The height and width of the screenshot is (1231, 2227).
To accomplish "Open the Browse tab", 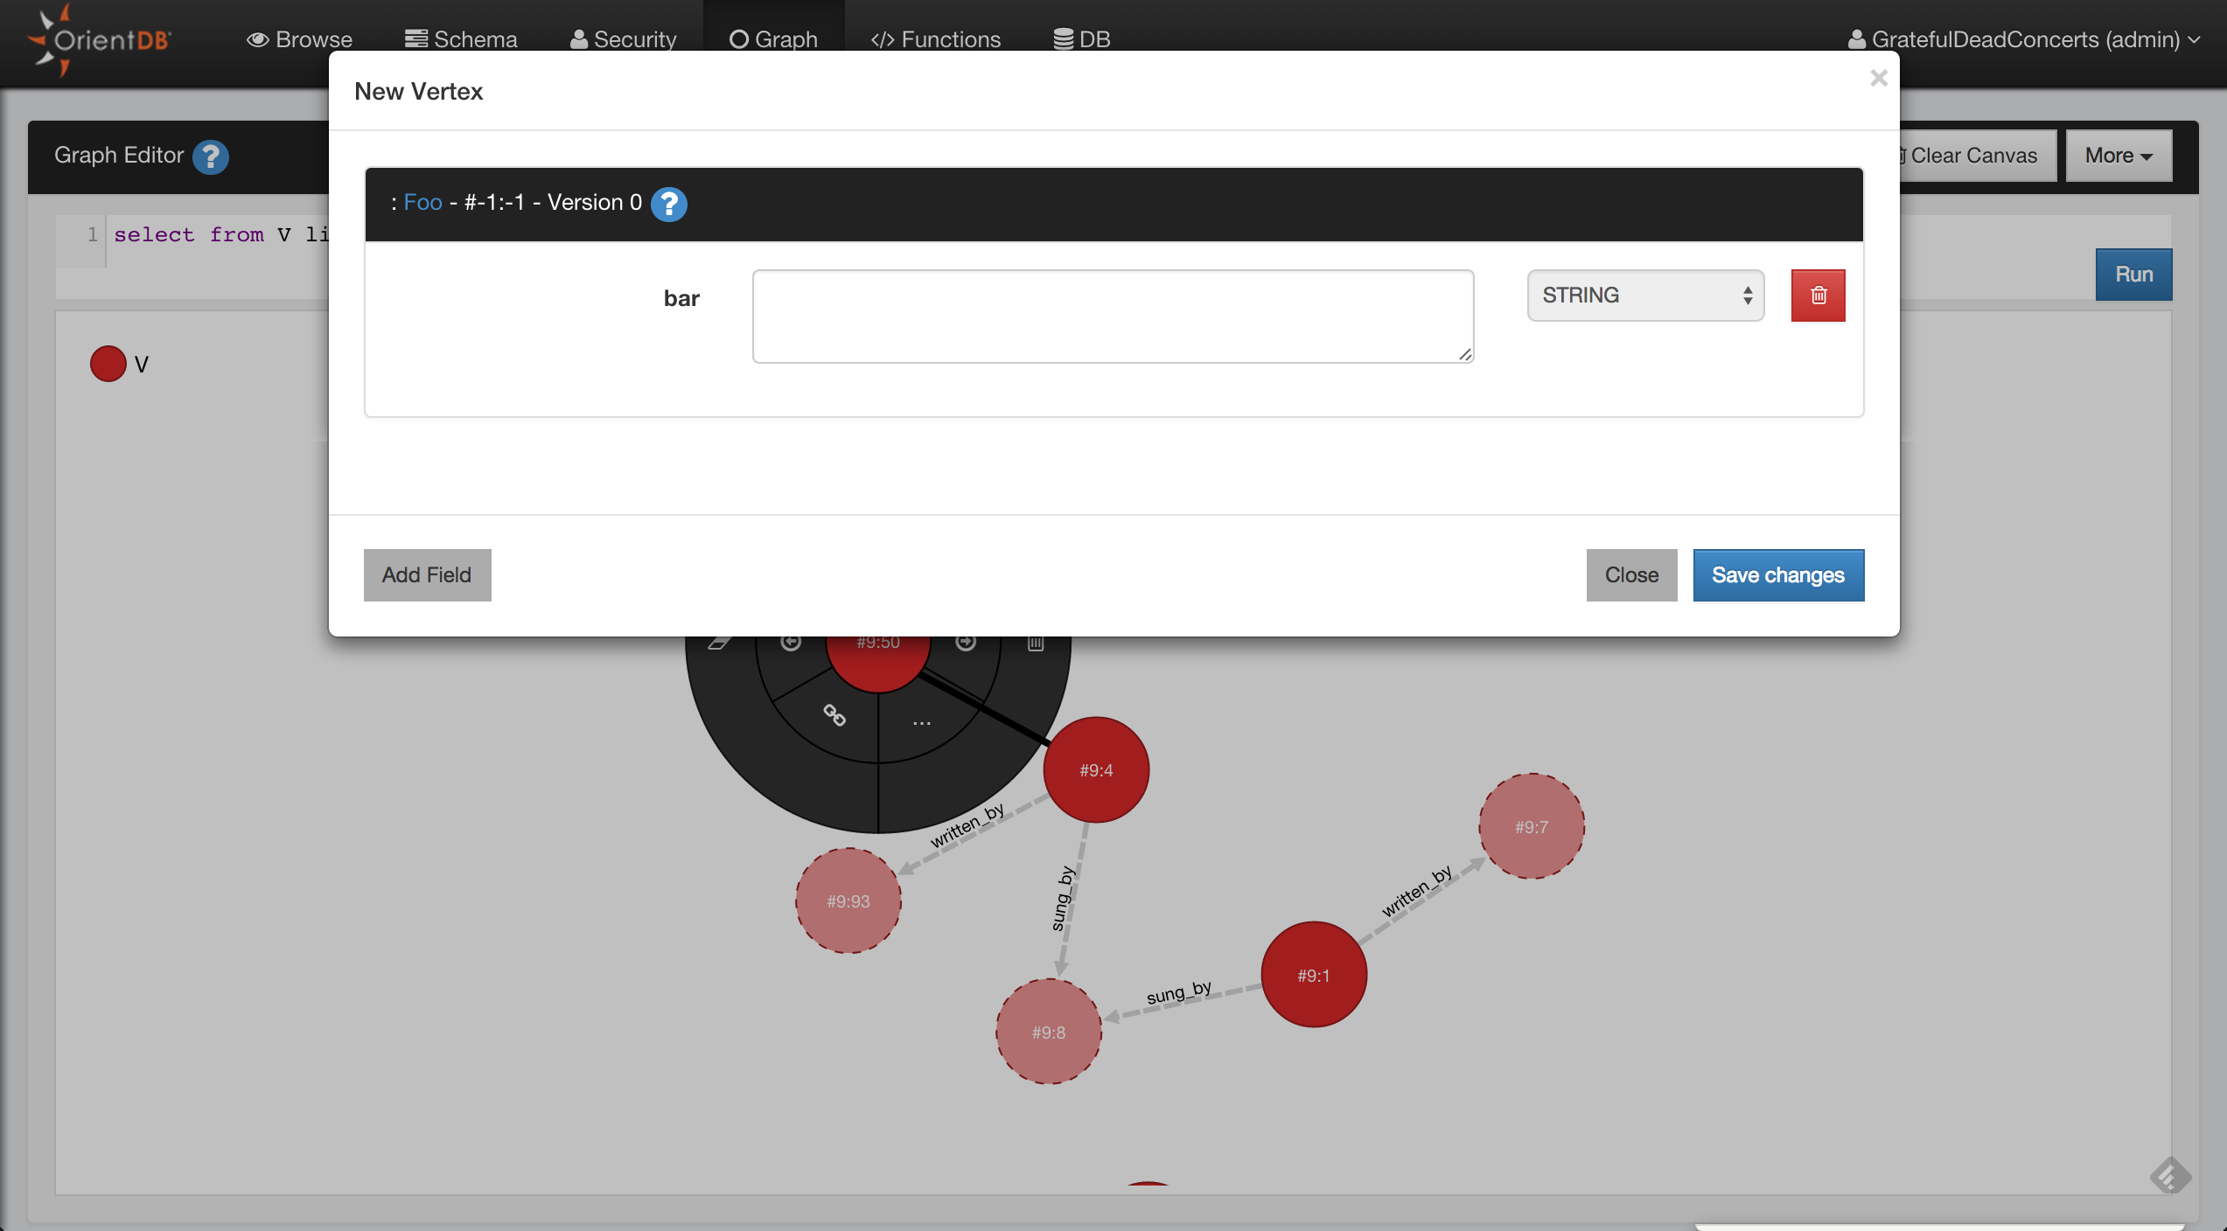I will coord(298,38).
